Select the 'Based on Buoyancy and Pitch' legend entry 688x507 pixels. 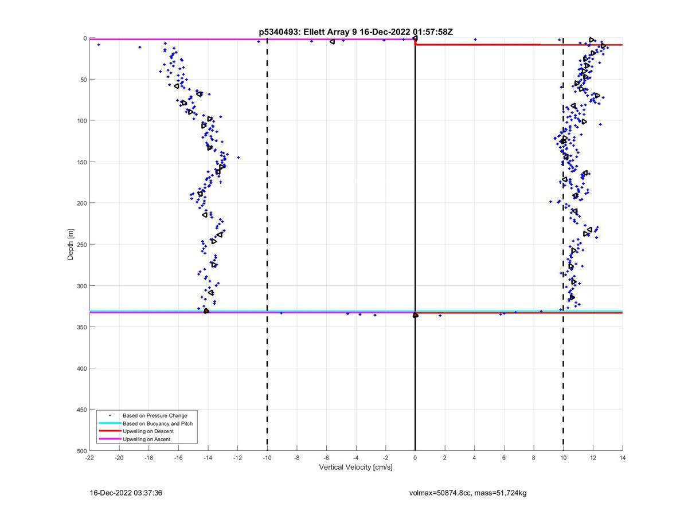pos(158,423)
